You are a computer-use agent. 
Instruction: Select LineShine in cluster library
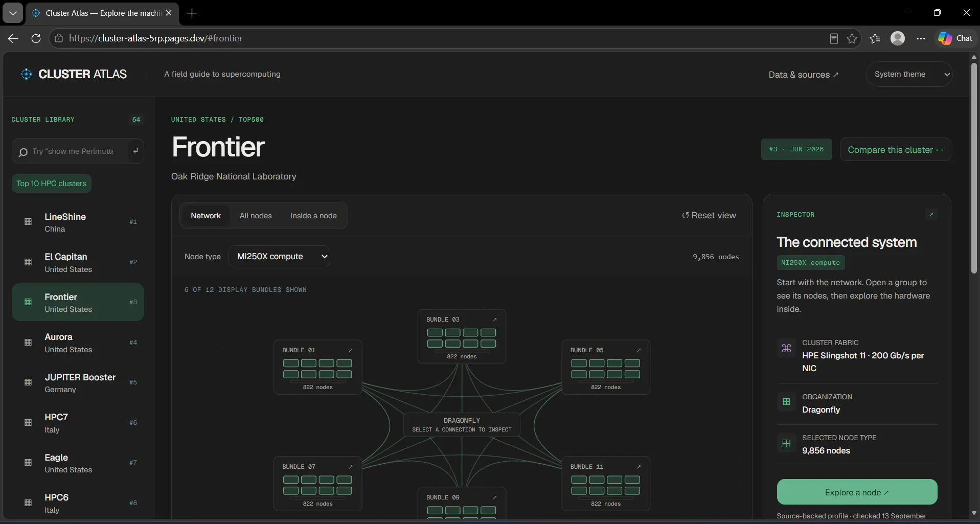click(x=78, y=222)
